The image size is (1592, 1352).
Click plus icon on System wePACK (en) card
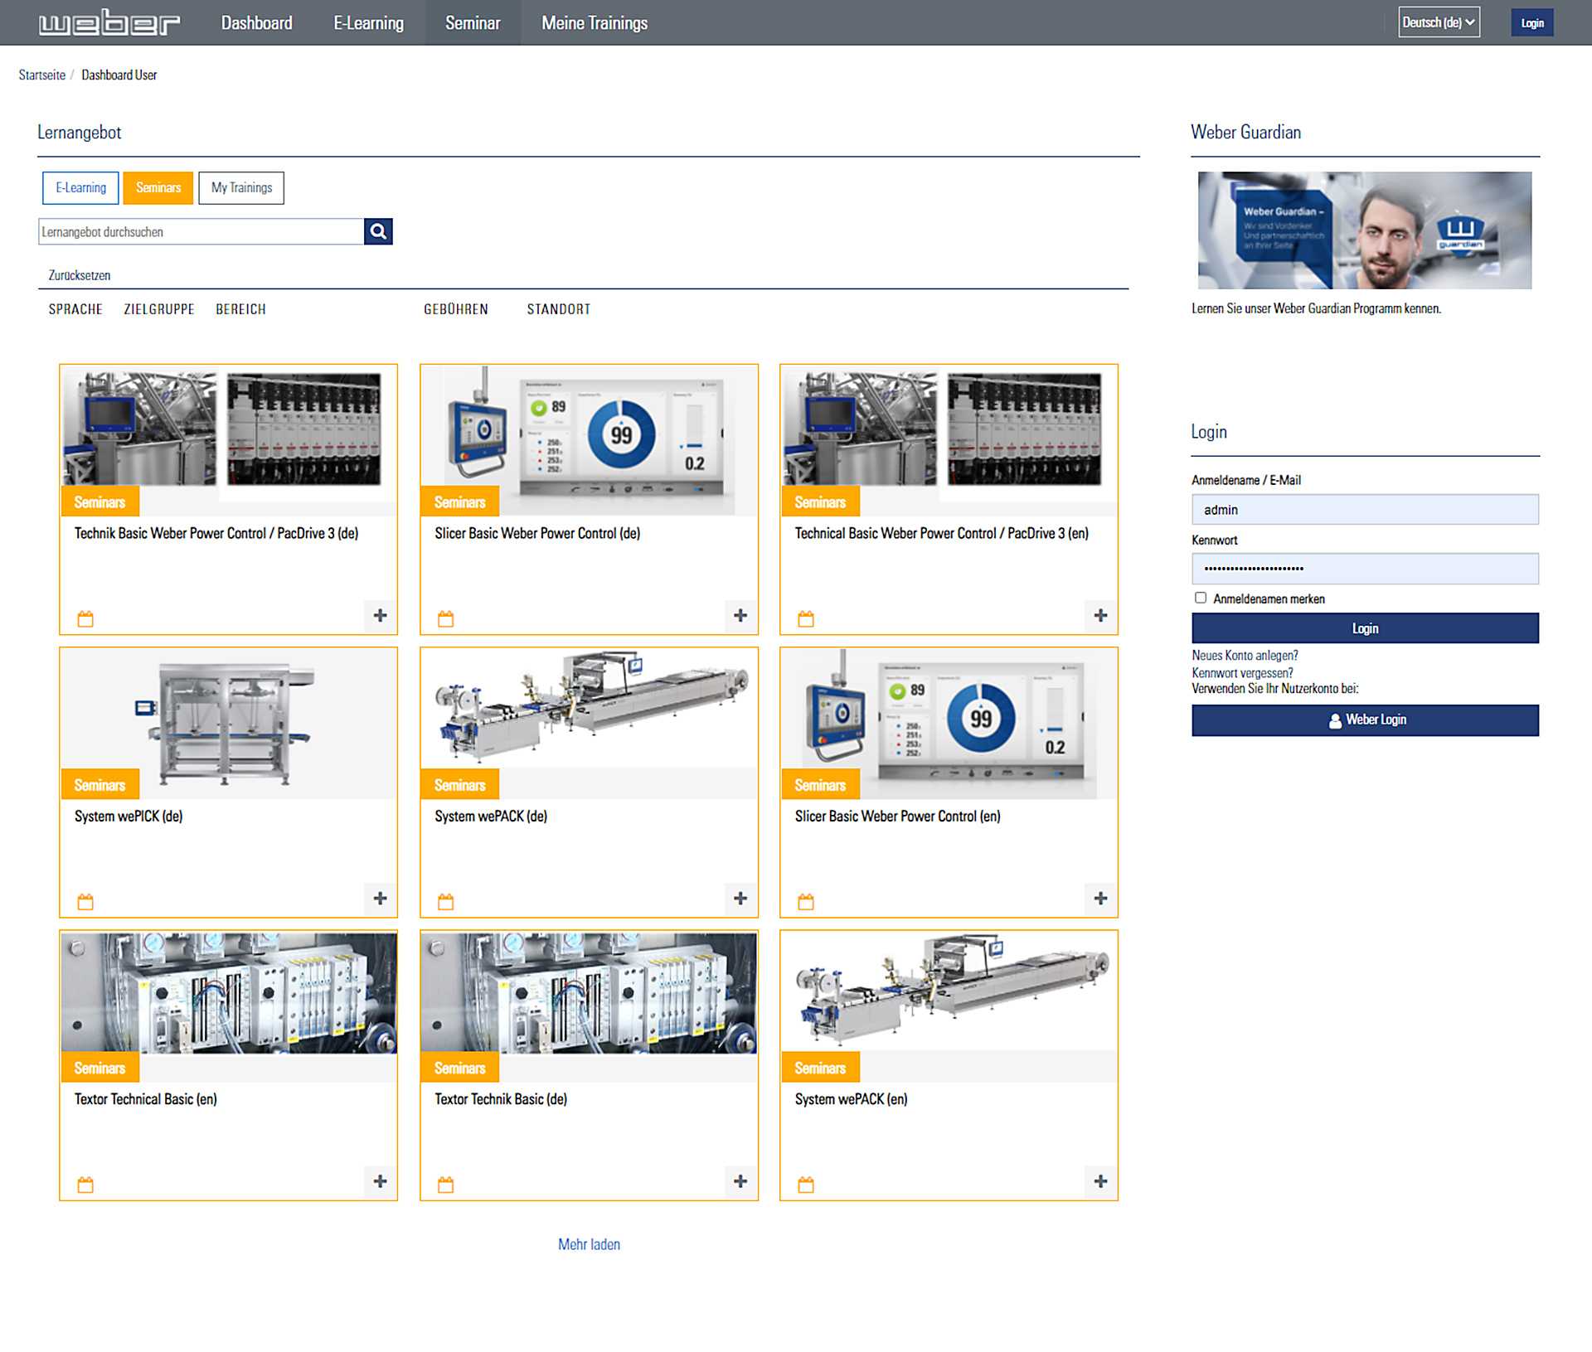coord(1100,1182)
